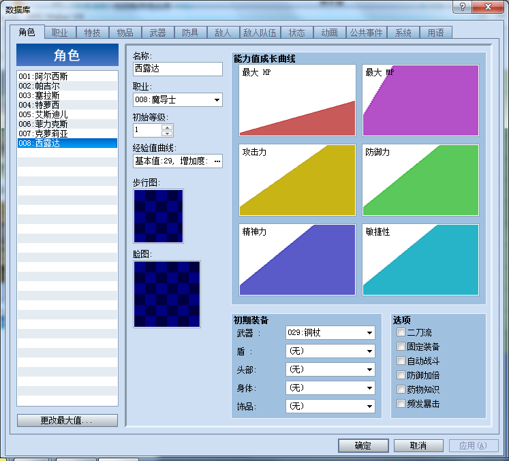This screenshot has width=509, height=461.
Task: Switch to the 武器 tab
Action: click(158, 33)
